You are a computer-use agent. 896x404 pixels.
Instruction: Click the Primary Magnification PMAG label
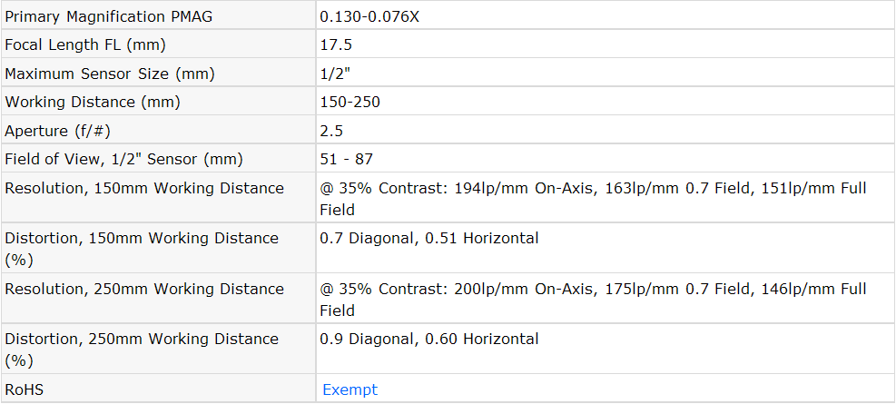[x=108, y=16]
